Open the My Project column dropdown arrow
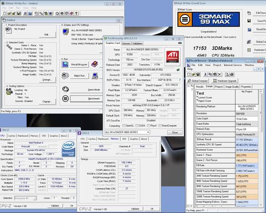This screenshot has height=213, width=266. coord(261,92)
